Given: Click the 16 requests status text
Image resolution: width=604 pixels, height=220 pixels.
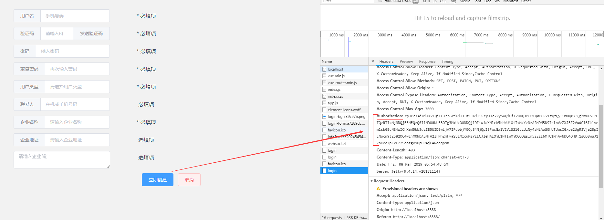Looking at the screenshot, I should tap(332, 218).
